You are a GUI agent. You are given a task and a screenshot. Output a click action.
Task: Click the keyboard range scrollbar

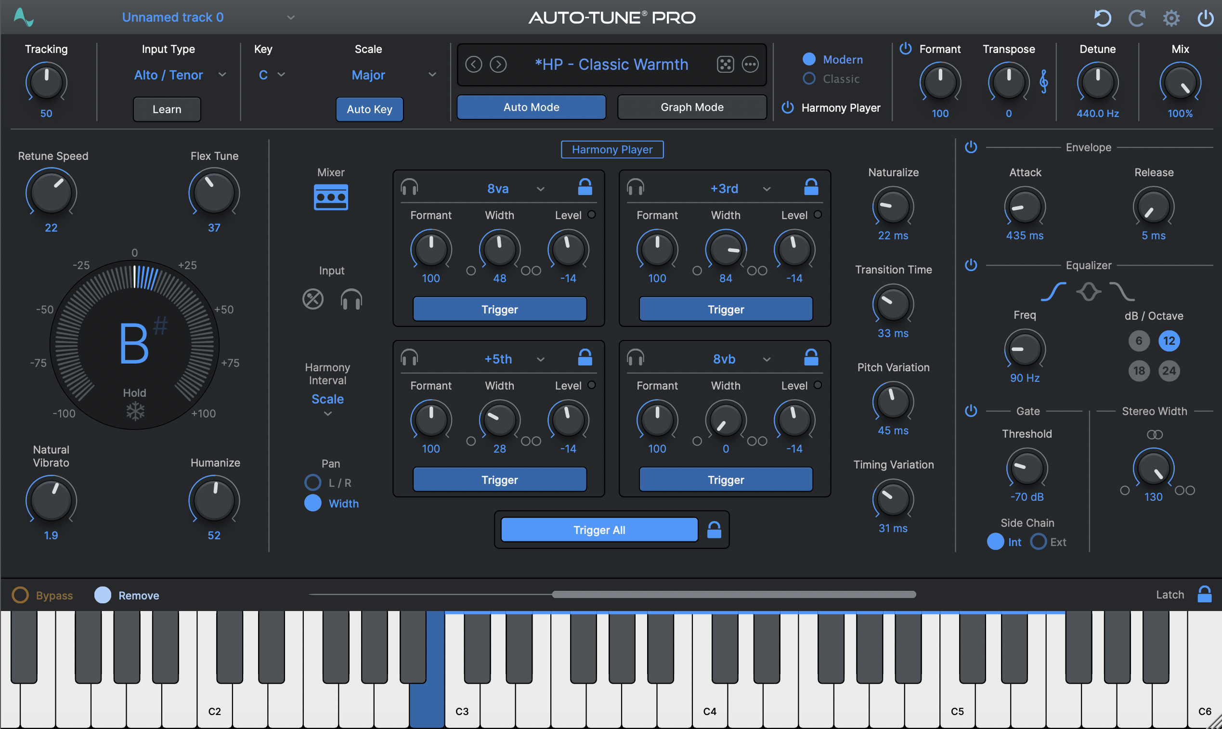click(733, 594)
